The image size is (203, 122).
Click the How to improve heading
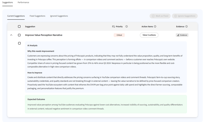pyautogui.click(x=35, y=73)
